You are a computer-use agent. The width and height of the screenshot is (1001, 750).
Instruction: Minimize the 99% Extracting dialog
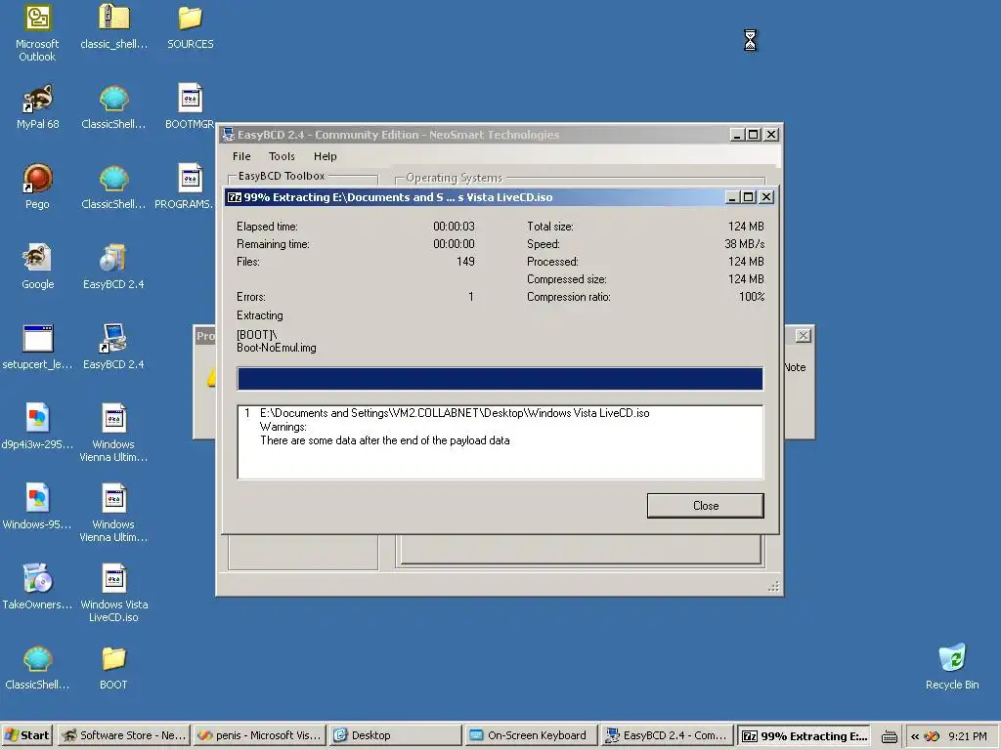click(x=732, y=197)
